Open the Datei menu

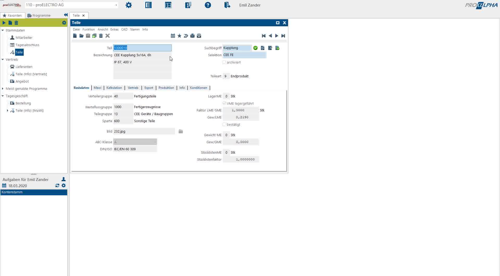(76, 29)
